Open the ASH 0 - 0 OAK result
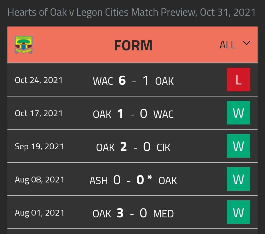This screenshot has height=234, width=265. coord(133,180)
